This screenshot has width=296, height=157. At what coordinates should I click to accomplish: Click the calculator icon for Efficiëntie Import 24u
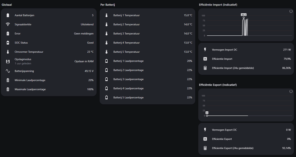coord(205,68)
